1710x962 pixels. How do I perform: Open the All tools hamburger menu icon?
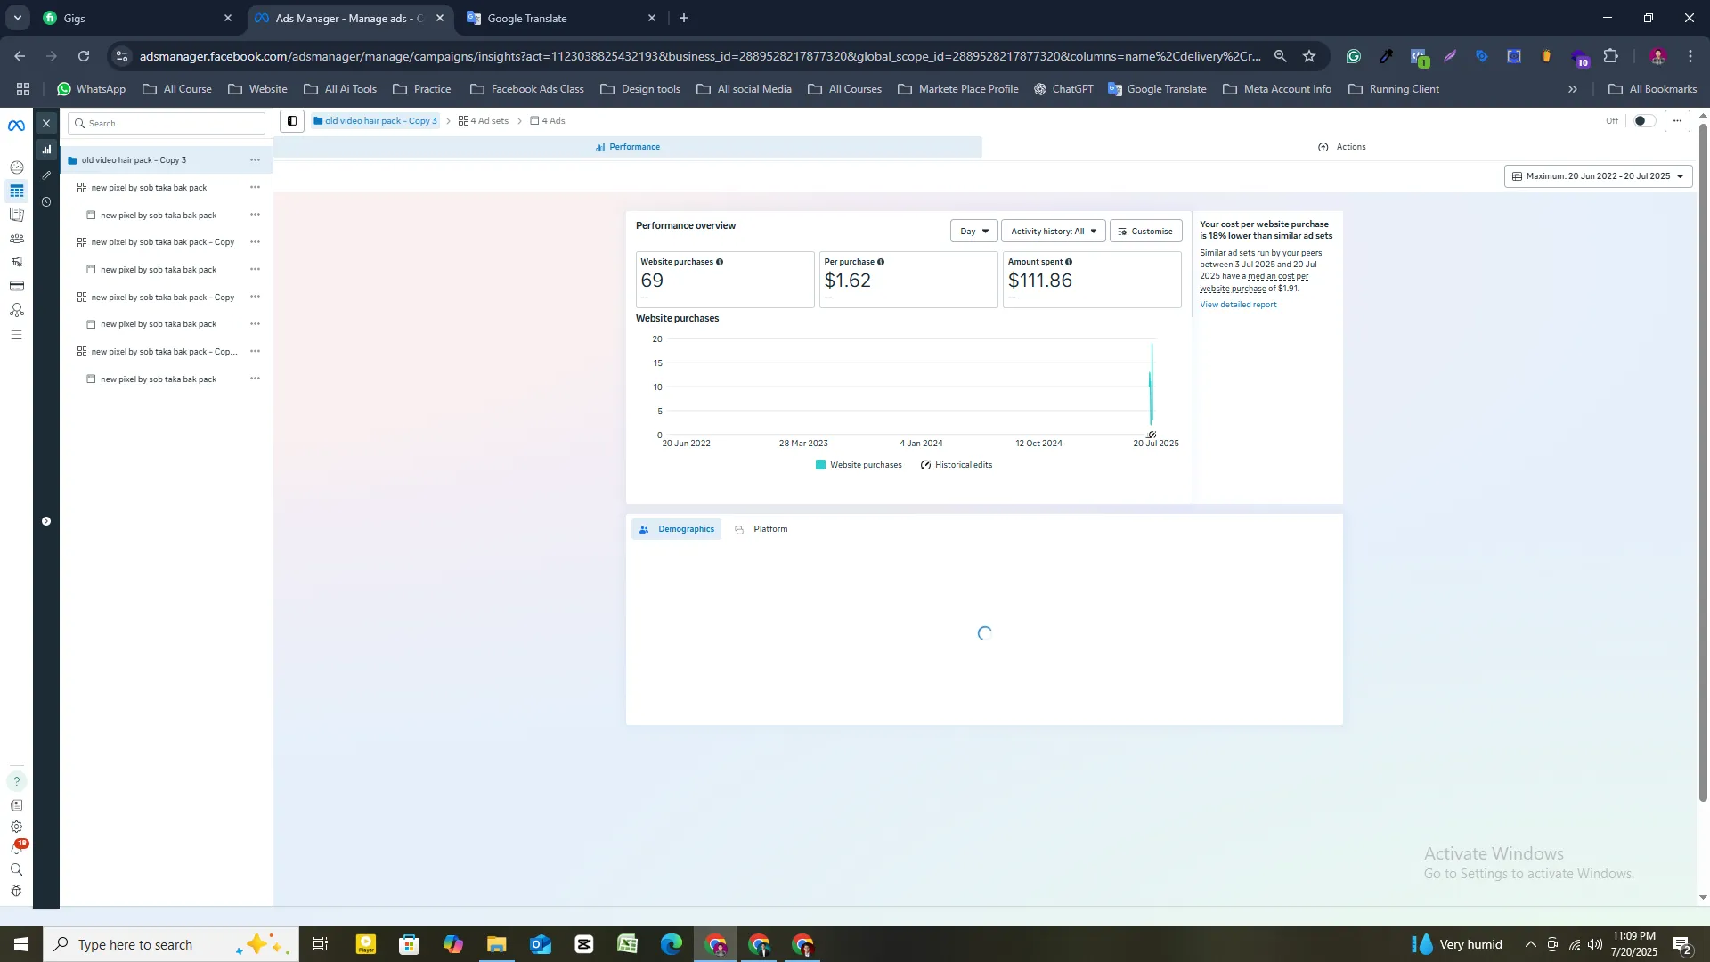pos(16,335)
